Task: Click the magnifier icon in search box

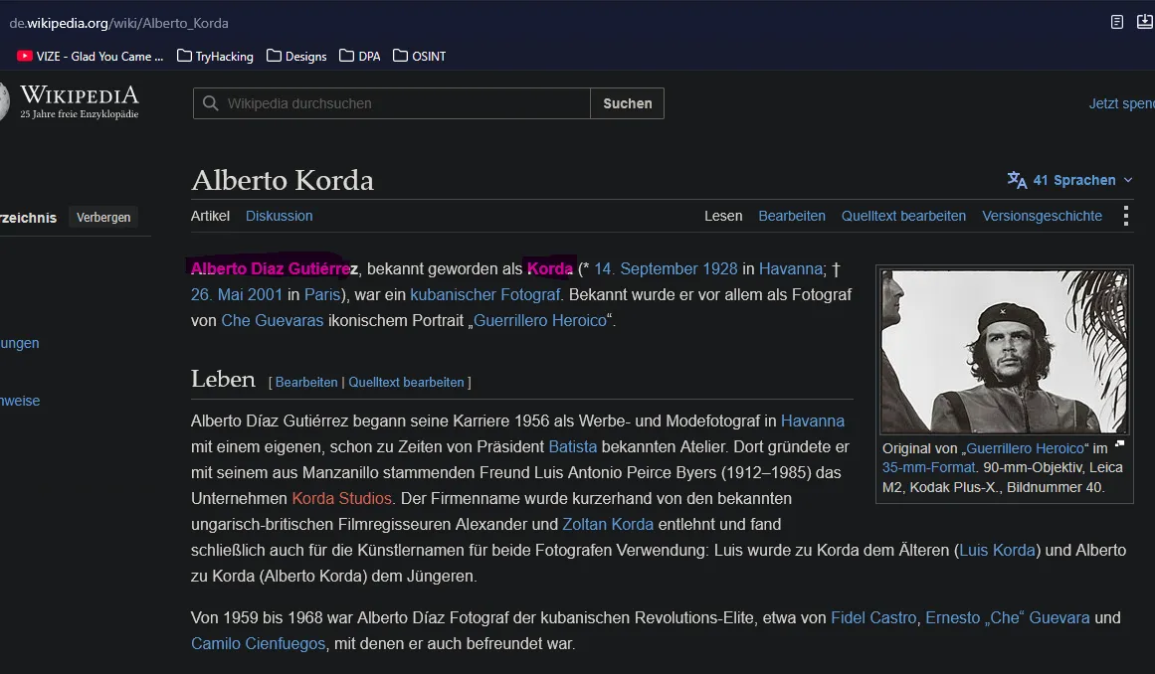Action: 211,103
